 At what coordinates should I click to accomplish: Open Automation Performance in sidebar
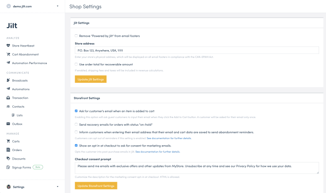point(29,63)
